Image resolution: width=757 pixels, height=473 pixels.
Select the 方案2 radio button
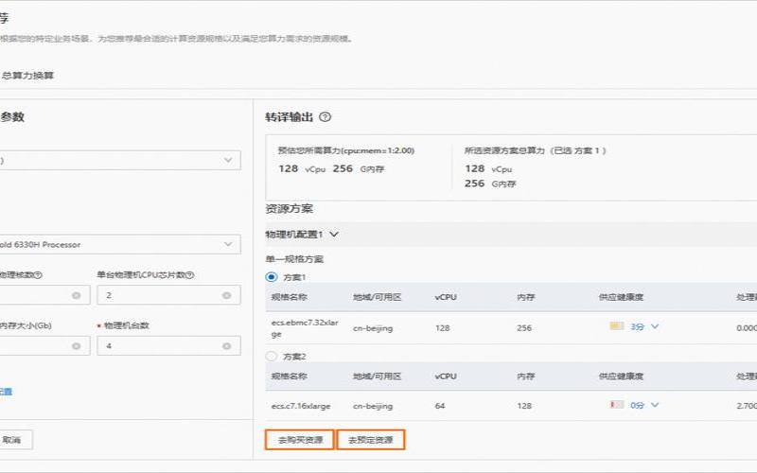point(272,357)
